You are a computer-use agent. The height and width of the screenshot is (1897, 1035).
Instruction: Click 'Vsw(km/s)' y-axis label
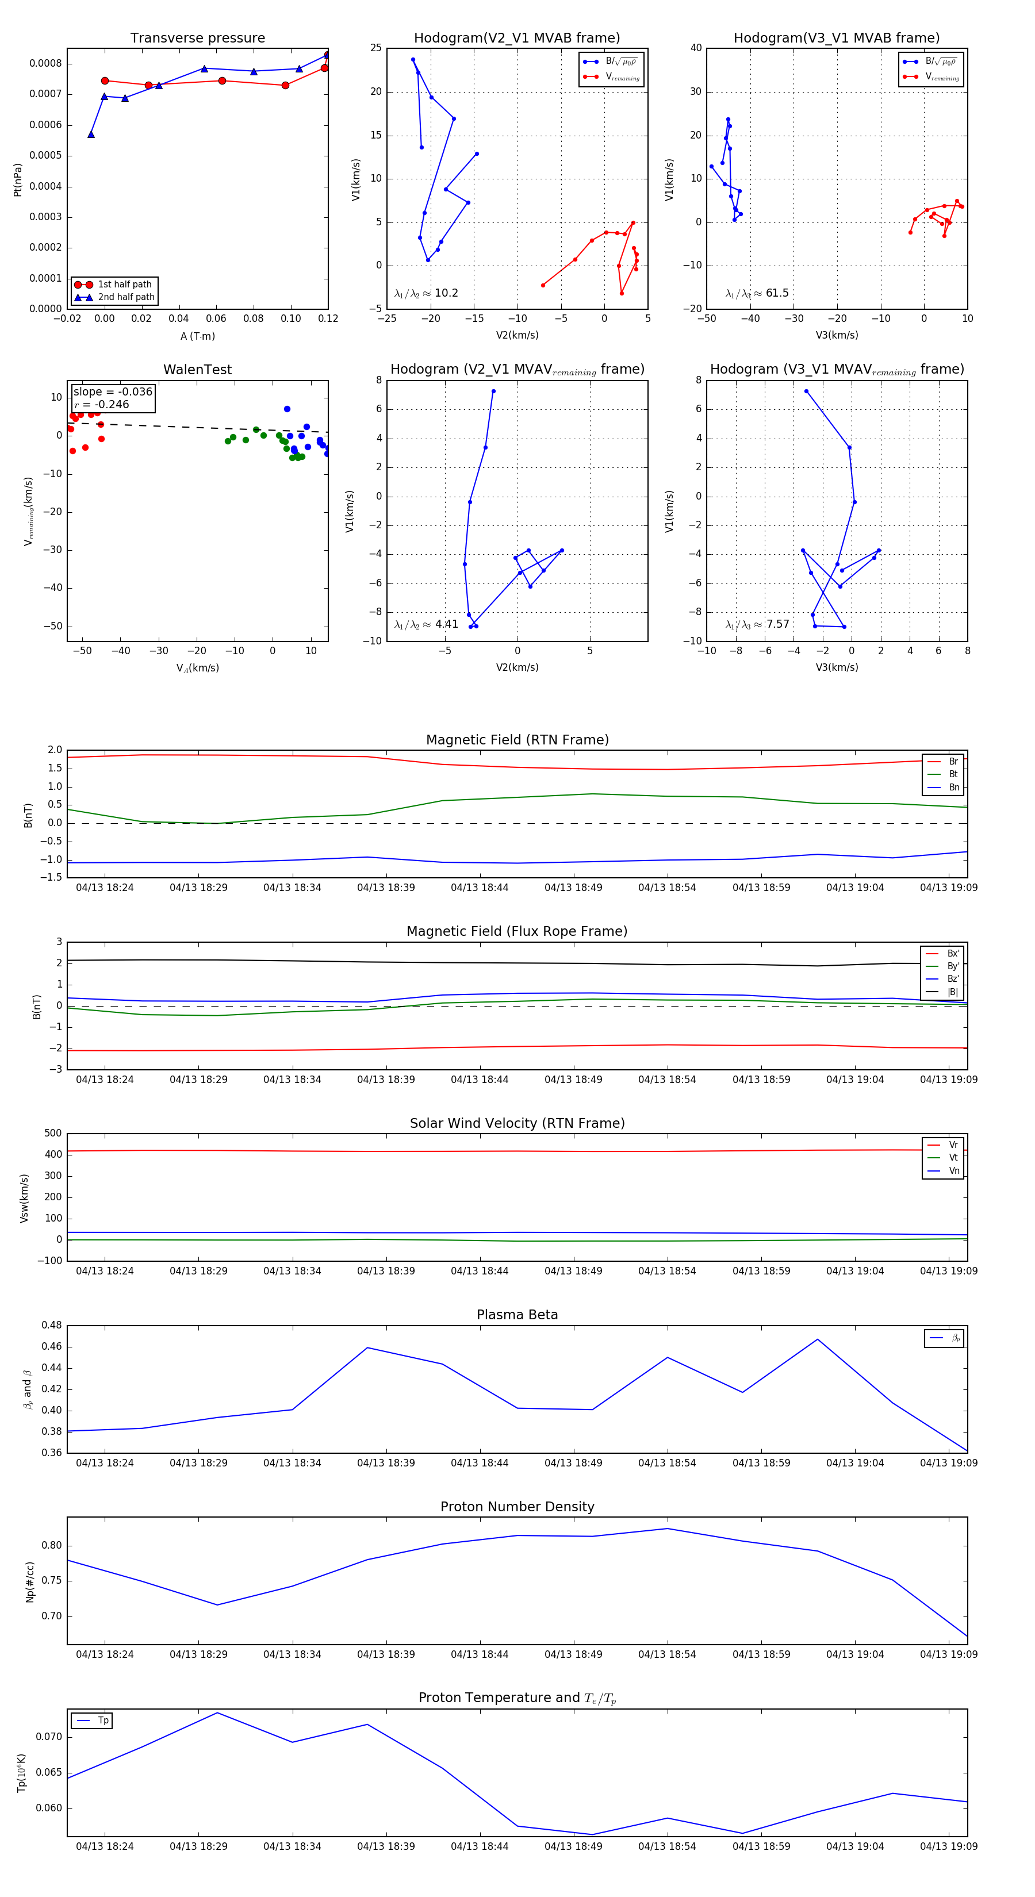(x=24, y=1198)
